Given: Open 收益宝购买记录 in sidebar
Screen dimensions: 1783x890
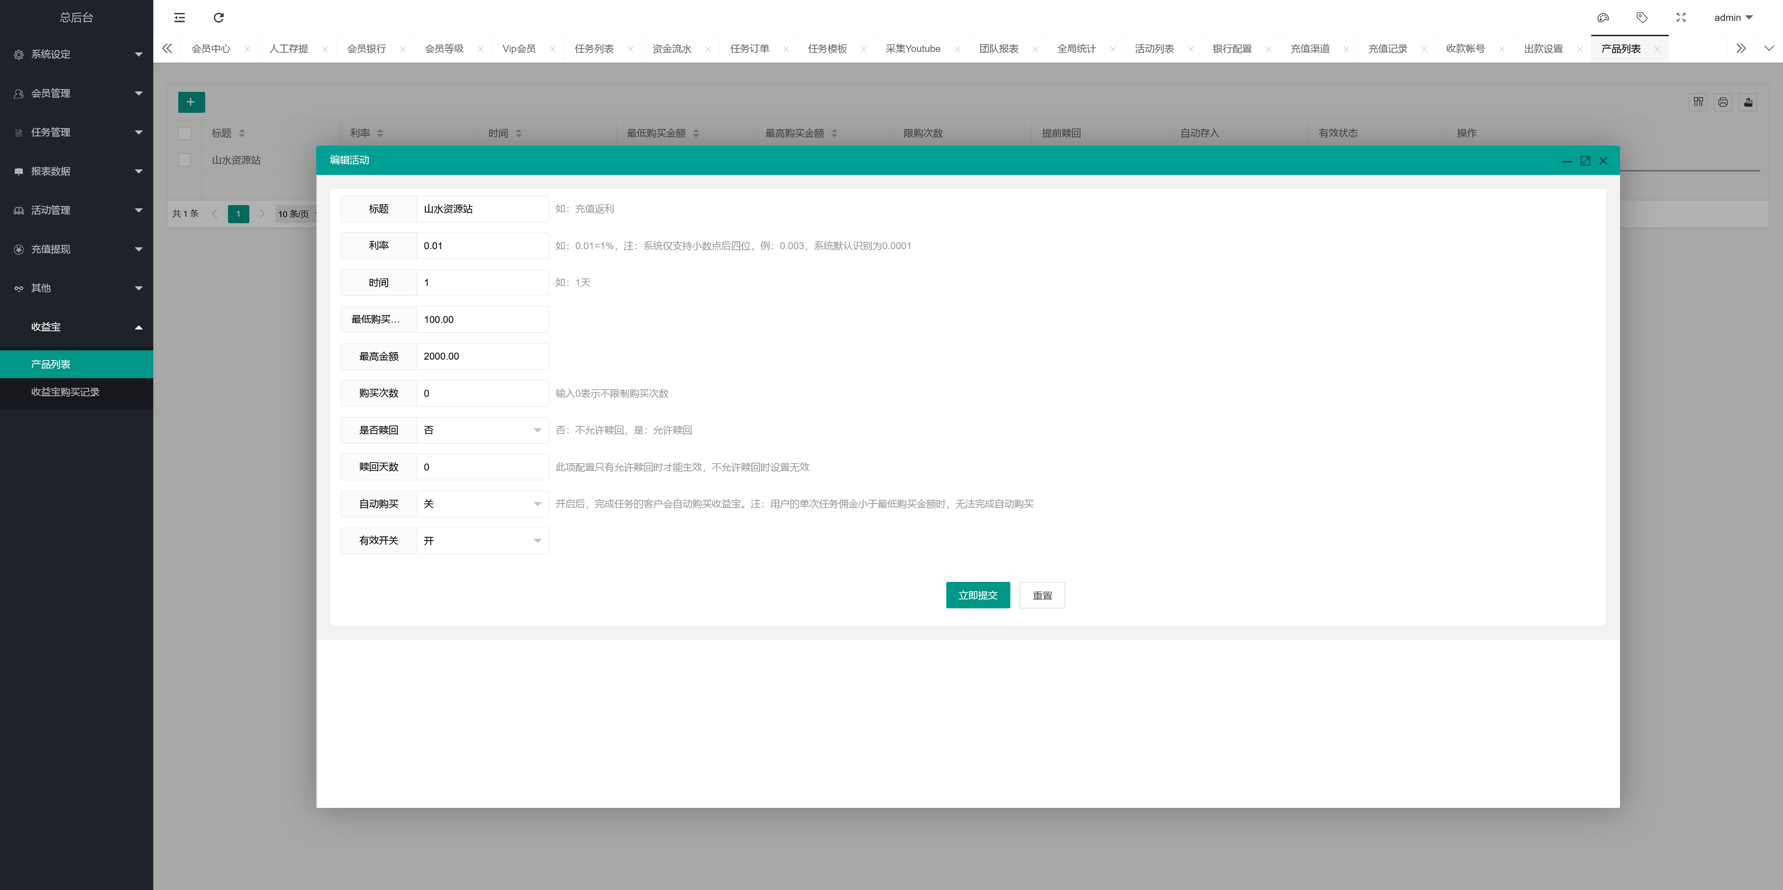Looking at the screenshot, I should (x=65, y=392).
